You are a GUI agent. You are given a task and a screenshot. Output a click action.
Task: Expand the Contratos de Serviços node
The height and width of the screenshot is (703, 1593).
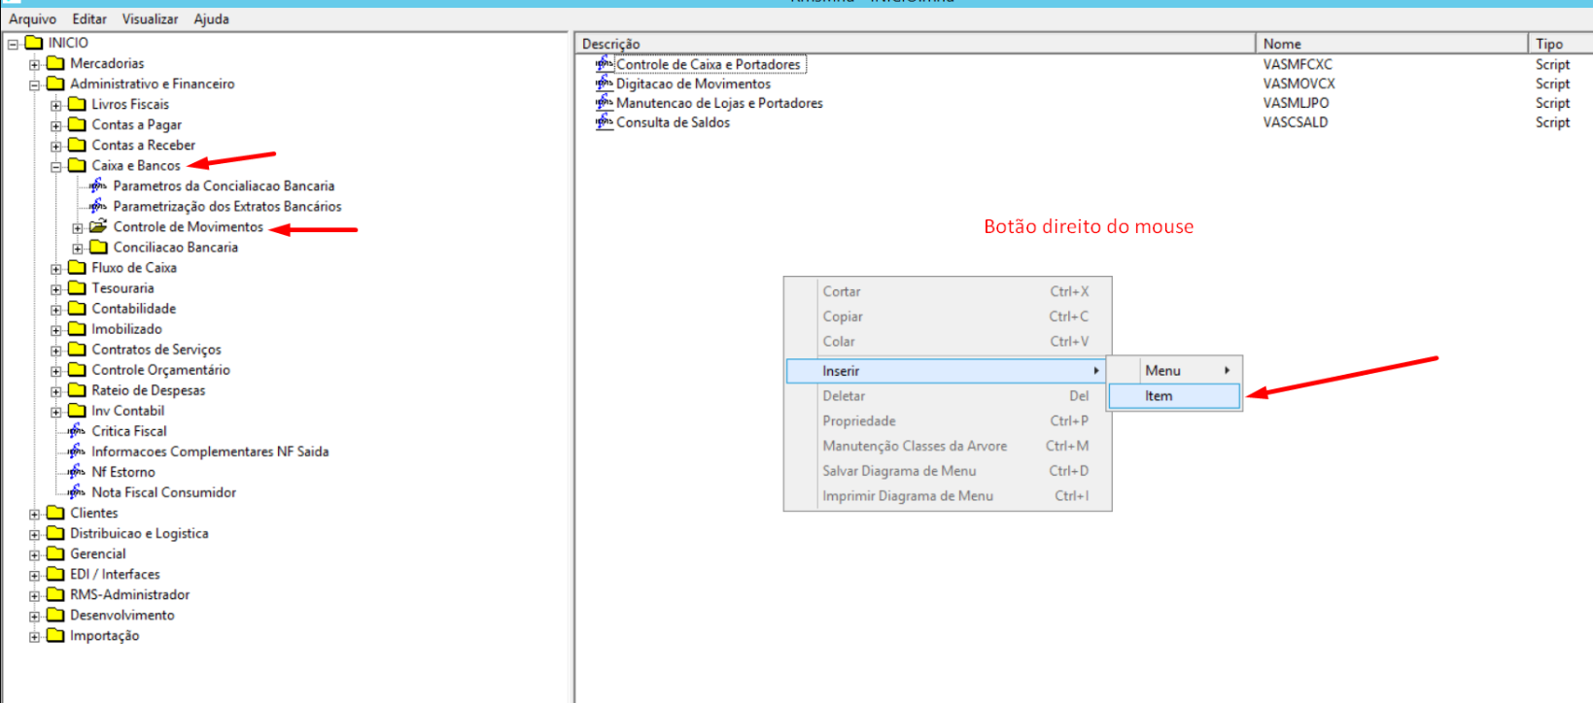(55, 351)
